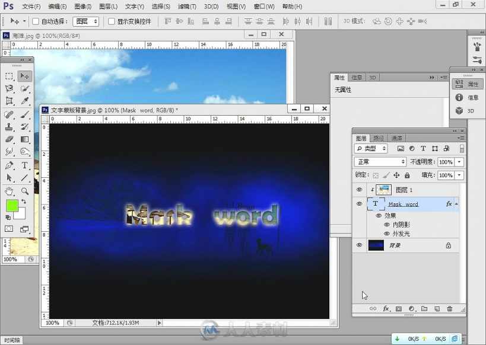The width and height of the screenshot is (486, 345).
Task: Toggle layer filtering switch on/off
Action: 462,149
